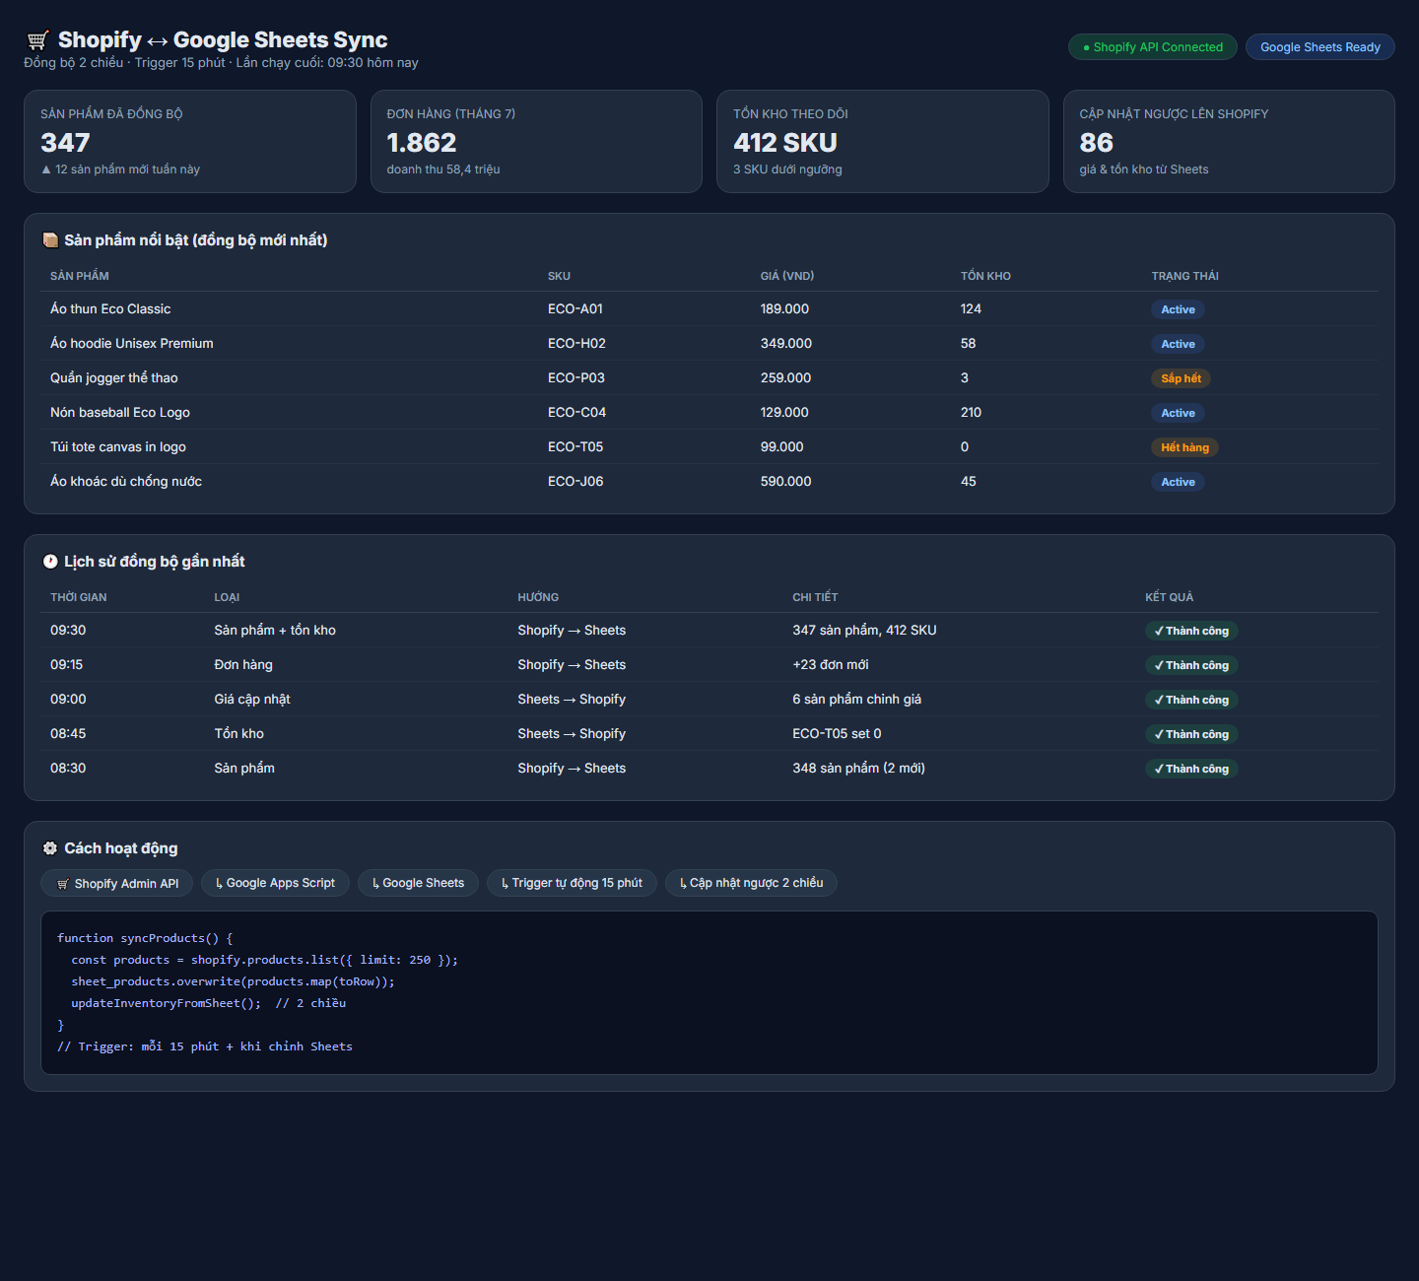The height and width of the screenshot is (1281, 1419).
Task: Click SKU cell ECO-J06
Action: (x=575, y=482)
